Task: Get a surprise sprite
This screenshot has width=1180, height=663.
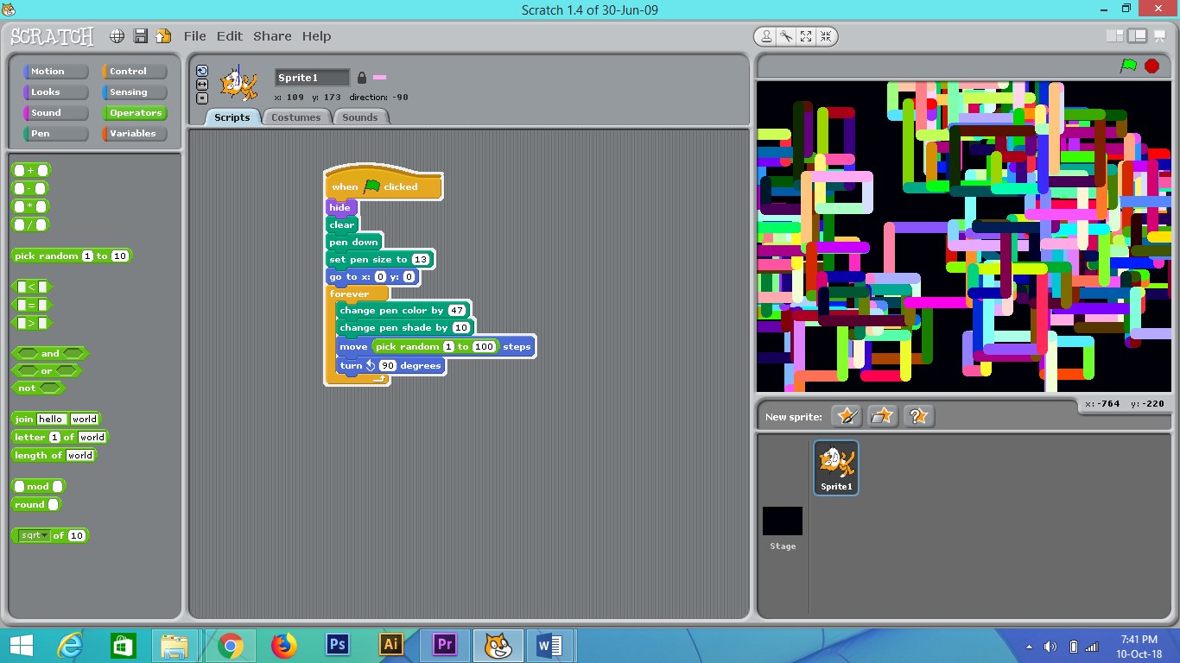Action: [917, 416]
